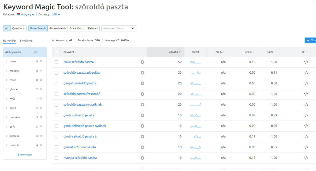Click the Show more link
Image resolution: width=316 pixels, height=171 pixels.
click(x=25, y=155)
